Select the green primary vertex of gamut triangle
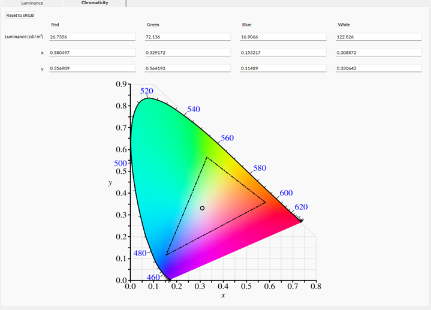Screen dimensions: 431x310 207,157
